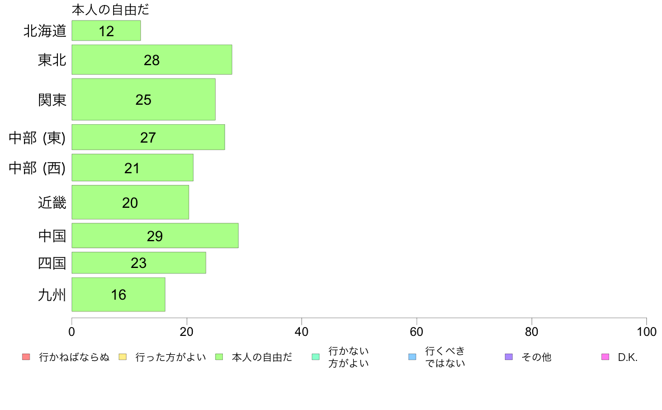Click the 本人の自由だ legend label text
The image size is (662, 410).
[262, 357]
